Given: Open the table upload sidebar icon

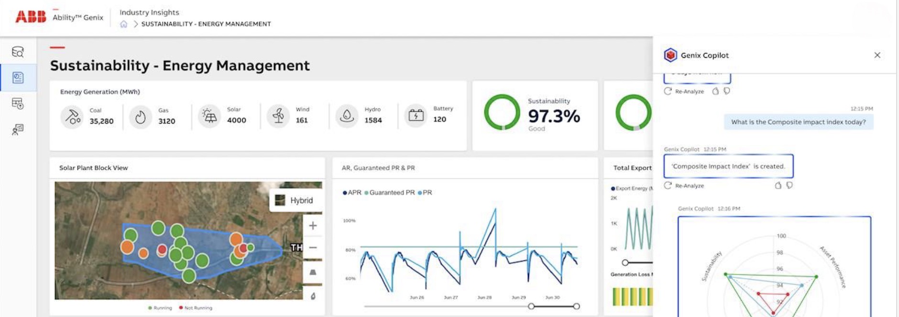Looking at the screenshot, I should tap(18, 104).
